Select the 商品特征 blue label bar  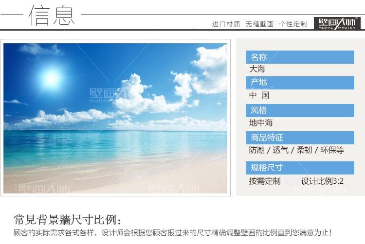(x=300, y=138)
